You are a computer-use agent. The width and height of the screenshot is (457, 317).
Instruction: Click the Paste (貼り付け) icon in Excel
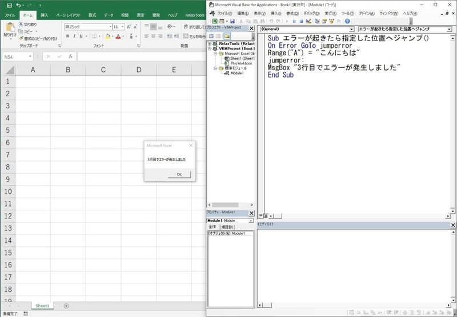click(10, 27)
